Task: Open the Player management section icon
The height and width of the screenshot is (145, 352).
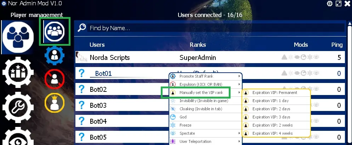Action: pyautogui.click(x=18, y=37)
